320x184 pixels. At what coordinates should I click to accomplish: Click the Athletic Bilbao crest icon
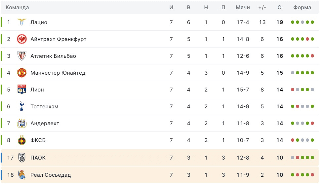pyautogui.click(x=21, y=56)
